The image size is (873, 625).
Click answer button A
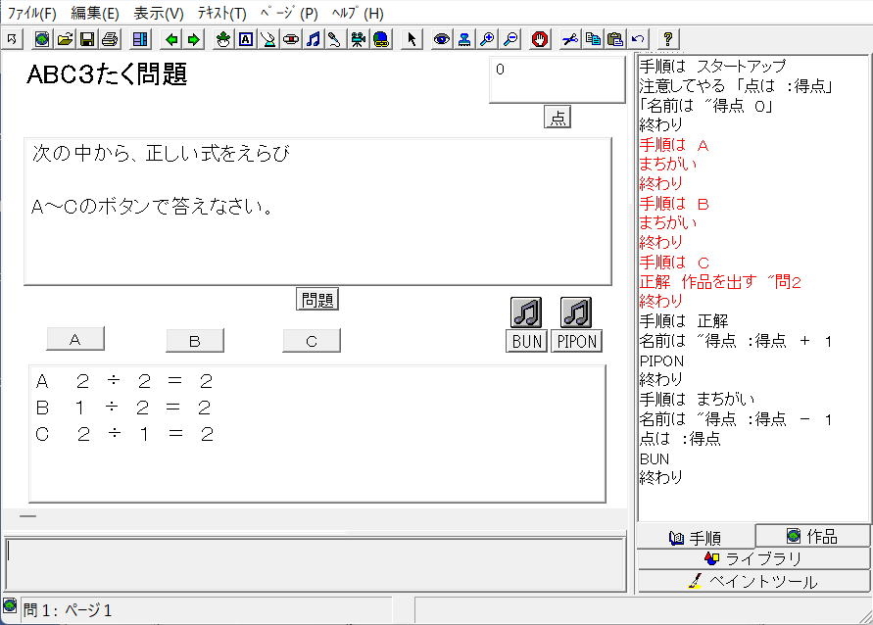pos(75,339)
